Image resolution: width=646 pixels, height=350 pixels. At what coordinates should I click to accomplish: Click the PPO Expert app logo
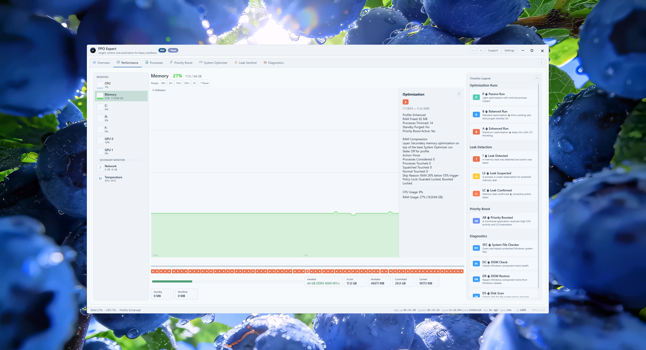pyautogui.click(x=93, y=50)
